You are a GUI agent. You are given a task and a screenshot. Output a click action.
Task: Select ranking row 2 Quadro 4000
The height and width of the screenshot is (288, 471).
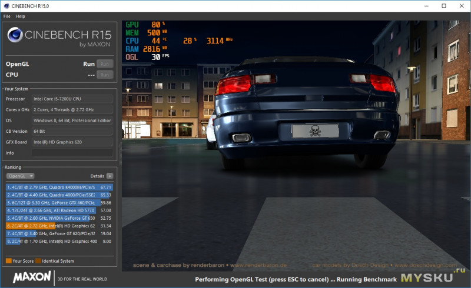59,195
